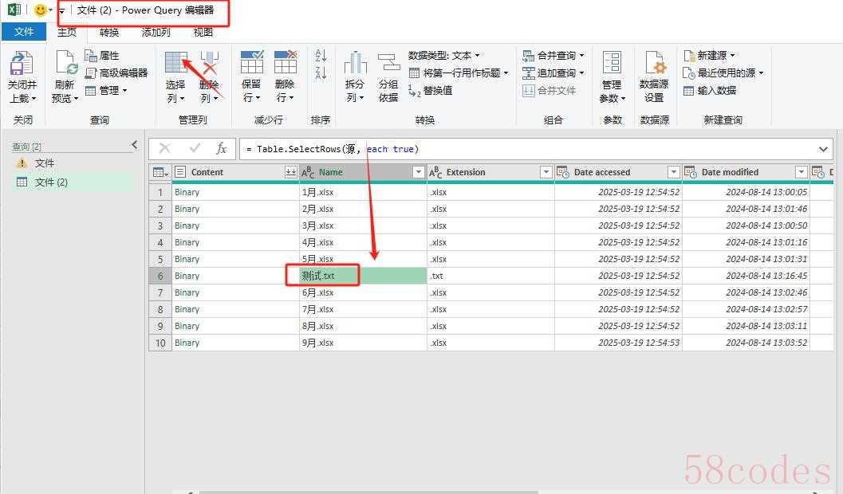The width and height of the screenshot is (843, 494).
Task: Switch to the 转换 Transform tab
Action: point(109,32)
